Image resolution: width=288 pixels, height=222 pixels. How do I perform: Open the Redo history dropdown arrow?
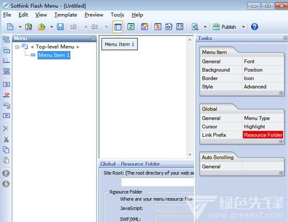click(x=106, y=27)
